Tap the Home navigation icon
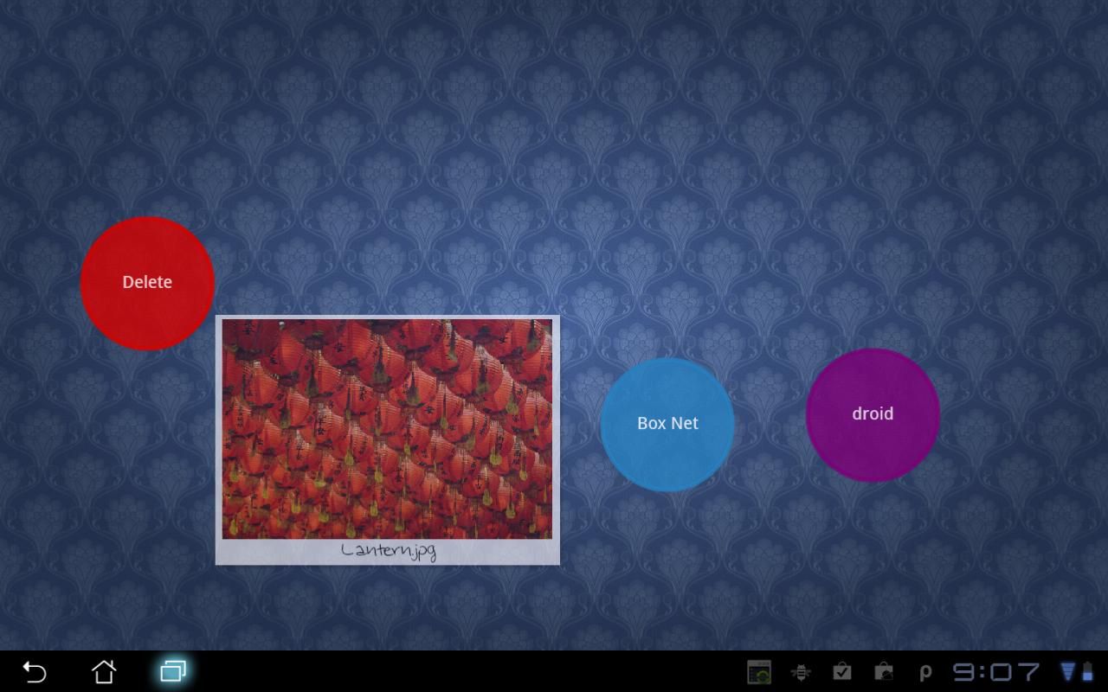This screenshot has height=692, width=1108. tap(104, 671)
